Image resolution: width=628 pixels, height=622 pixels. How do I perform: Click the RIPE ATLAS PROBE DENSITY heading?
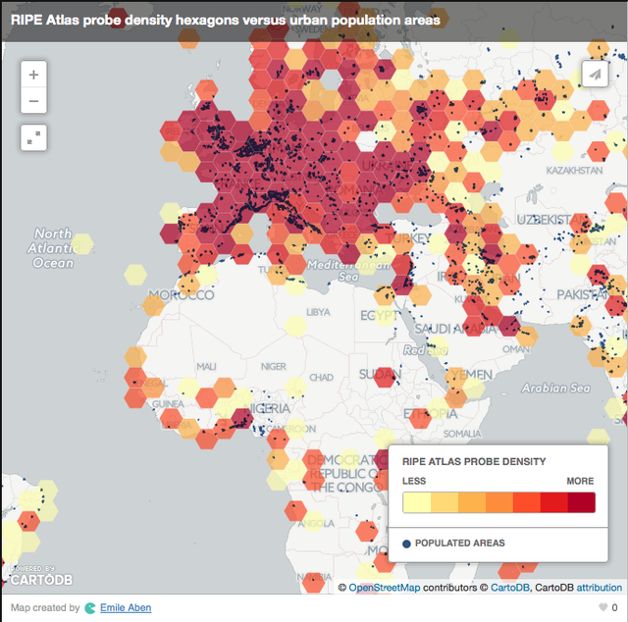coord(474,461)
